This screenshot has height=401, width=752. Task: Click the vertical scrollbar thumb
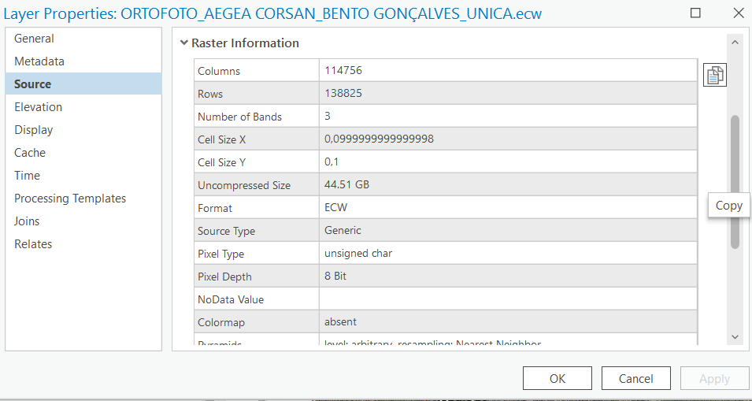coord(735,181)
